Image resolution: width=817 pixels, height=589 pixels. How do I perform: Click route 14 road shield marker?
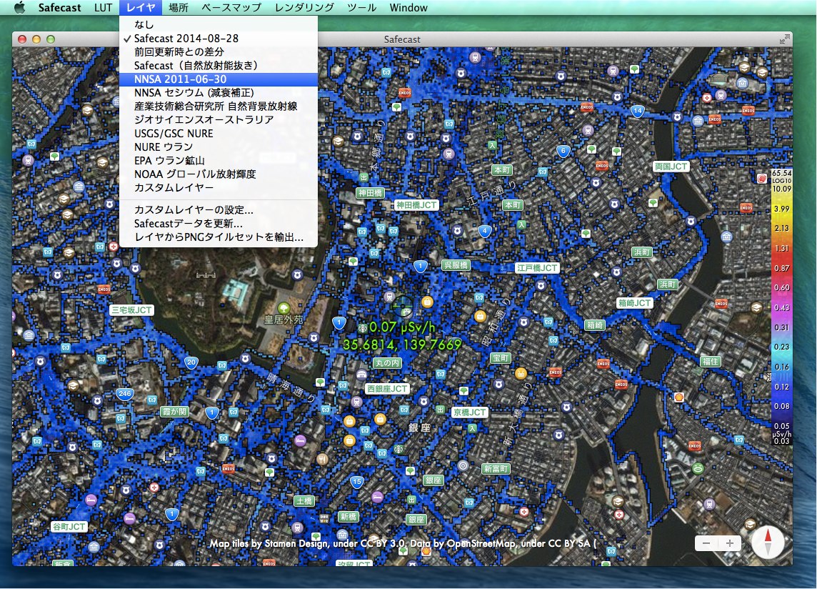[637, 111]
